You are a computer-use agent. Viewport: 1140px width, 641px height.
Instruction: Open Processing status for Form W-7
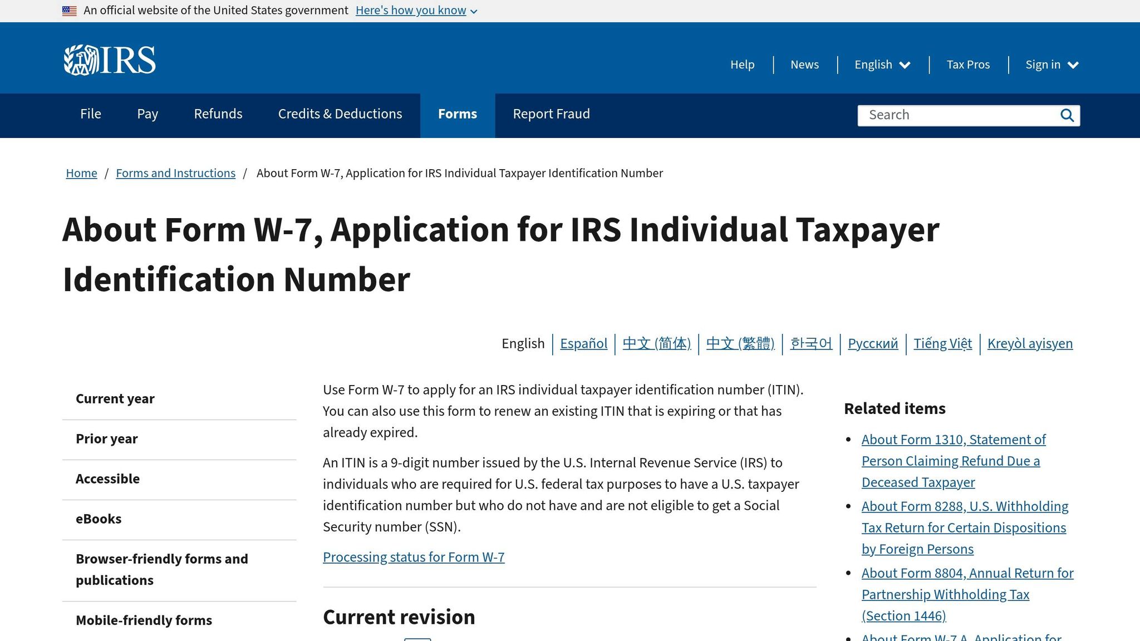[414, 557]
